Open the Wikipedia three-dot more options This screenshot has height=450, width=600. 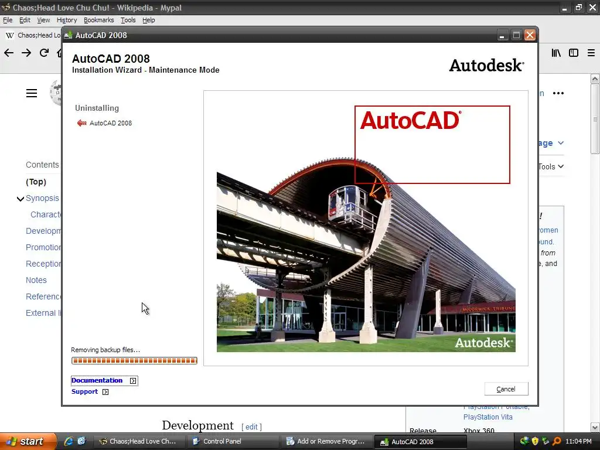click(558, 93)
